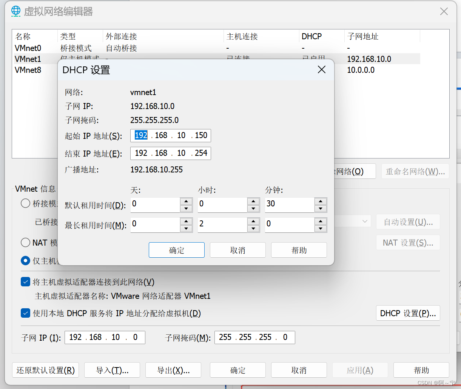This screenshot has height=389, width=461.
Task: Click subnet address 10.0.0.0 cell
Action: (x=361, y=70)
